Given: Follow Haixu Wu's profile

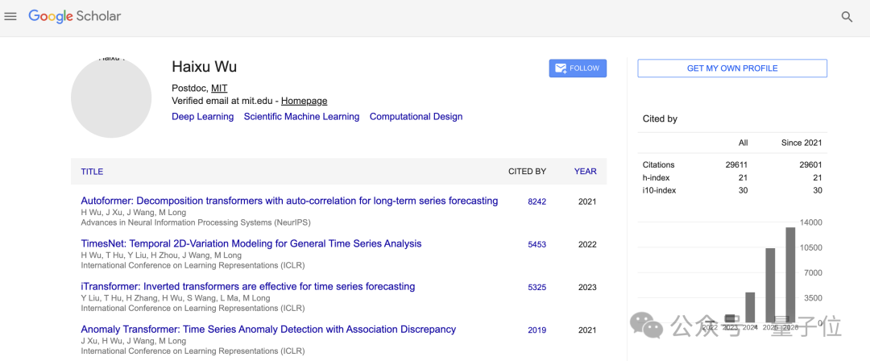Looking at the screenshot, I should [x=578, y=68].
